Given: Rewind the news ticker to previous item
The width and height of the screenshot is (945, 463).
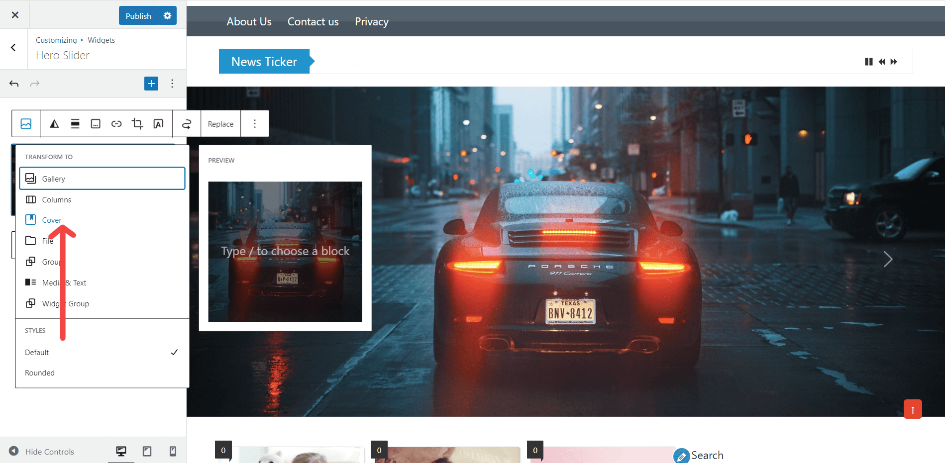Looking at the screenshot, I should (882, 62).
